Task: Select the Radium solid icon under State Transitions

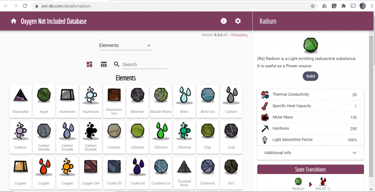Action: (298, 181)
